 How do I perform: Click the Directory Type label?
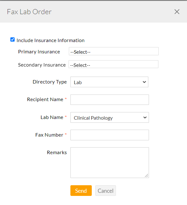pyautogui.click(x=50, y=82)
